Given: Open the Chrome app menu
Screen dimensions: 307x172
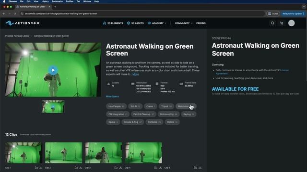Looking at the screenshot, I should pos(13,1).
